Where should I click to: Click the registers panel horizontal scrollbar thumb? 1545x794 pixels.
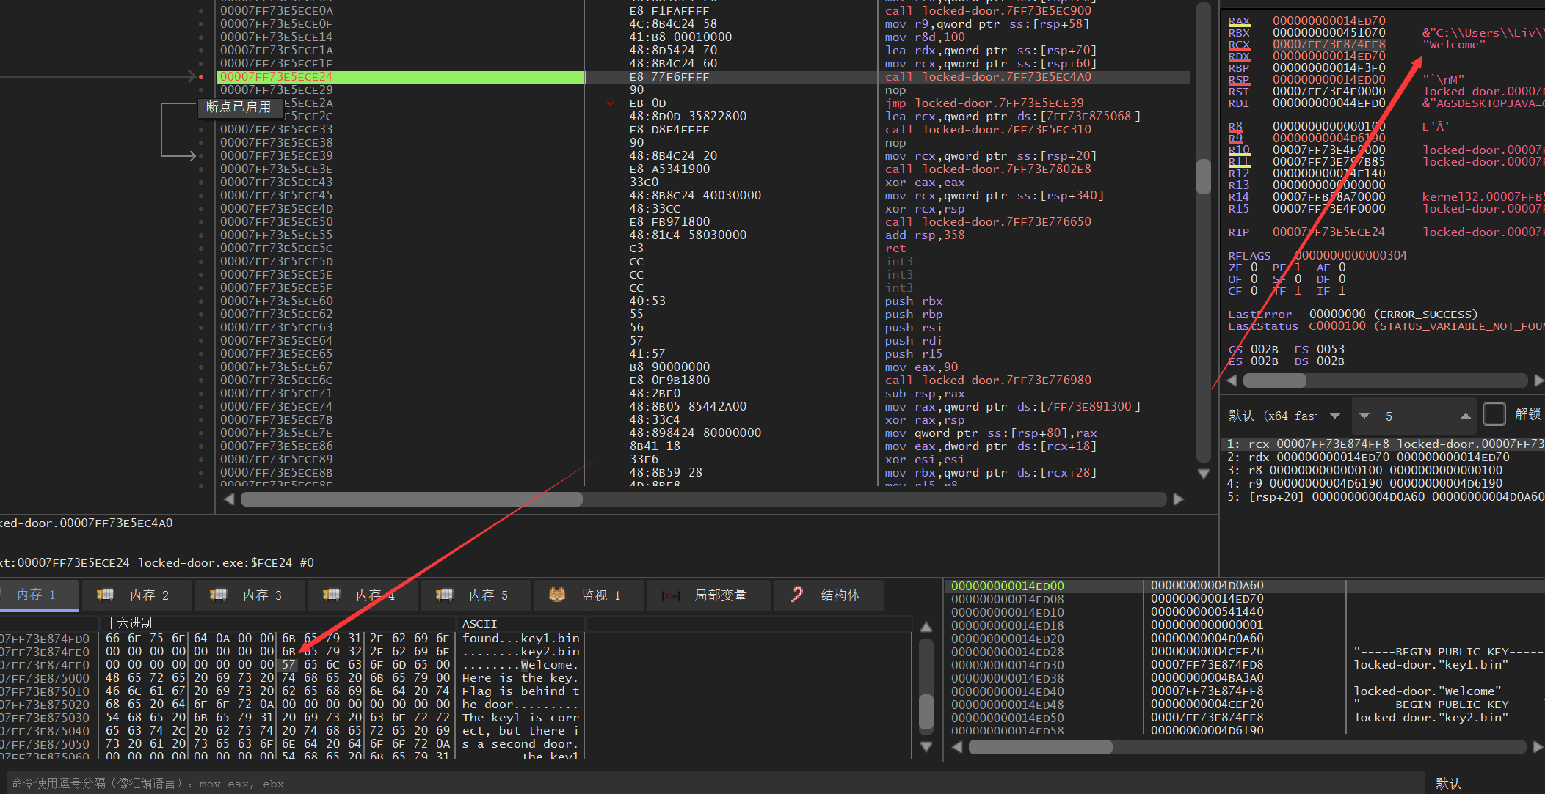(1275, 381)
